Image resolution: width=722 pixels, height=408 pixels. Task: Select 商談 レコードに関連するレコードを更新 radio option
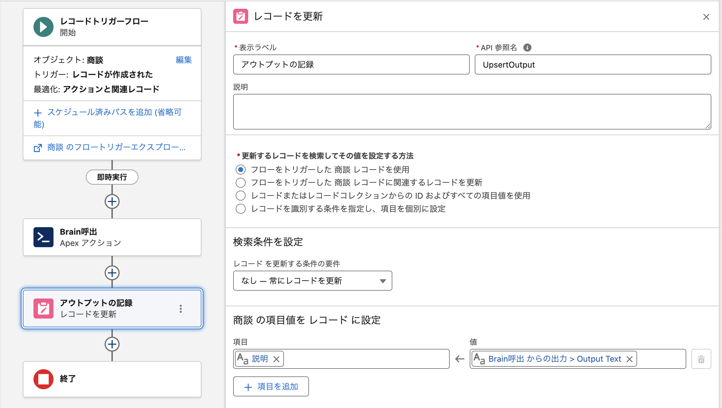(240, 182)
